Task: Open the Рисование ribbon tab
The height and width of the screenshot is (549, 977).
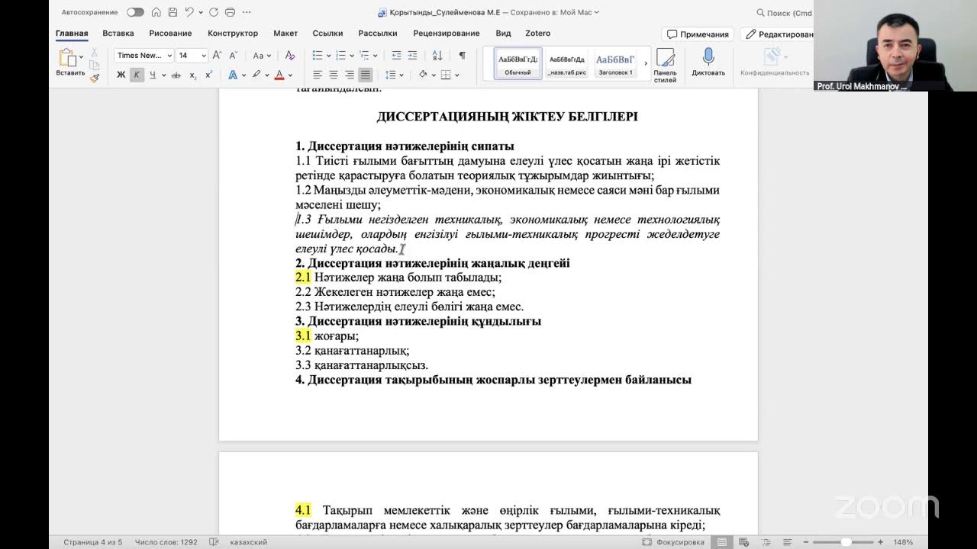Action: (x=170, y=34)
